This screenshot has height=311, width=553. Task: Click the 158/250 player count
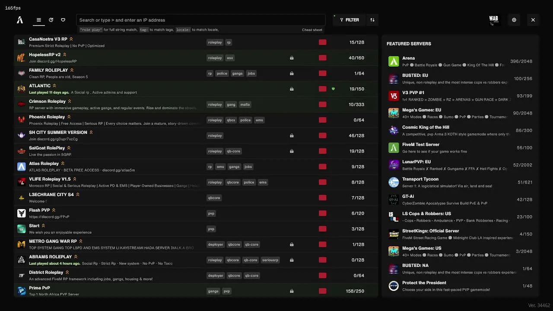coord(355,291)
